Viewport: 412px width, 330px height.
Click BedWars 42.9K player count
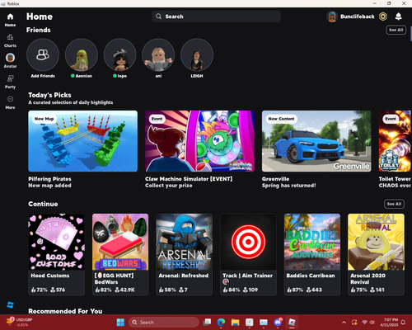124,290
